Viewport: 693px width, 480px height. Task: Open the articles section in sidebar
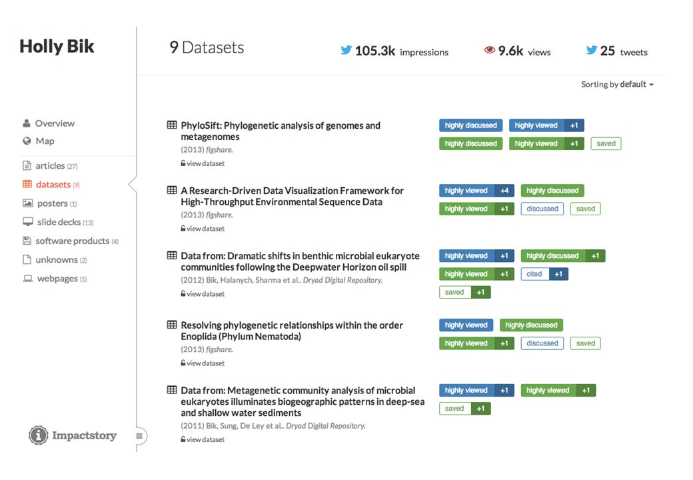point(51,166)
